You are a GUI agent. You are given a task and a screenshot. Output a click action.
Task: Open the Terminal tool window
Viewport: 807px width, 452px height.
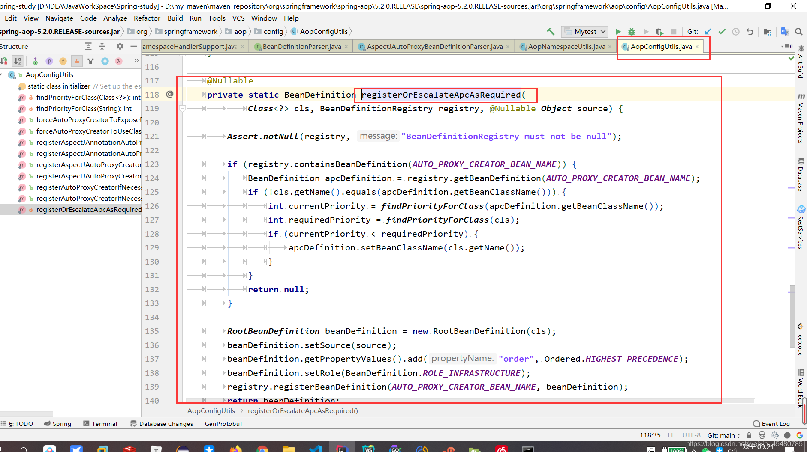point(104,423)
